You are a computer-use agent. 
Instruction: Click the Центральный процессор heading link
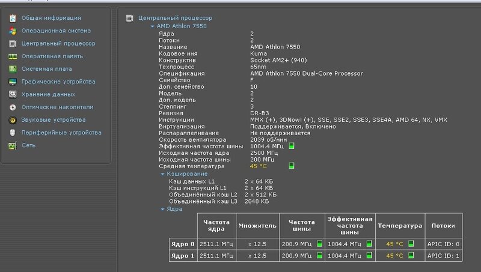click(175, 18)
